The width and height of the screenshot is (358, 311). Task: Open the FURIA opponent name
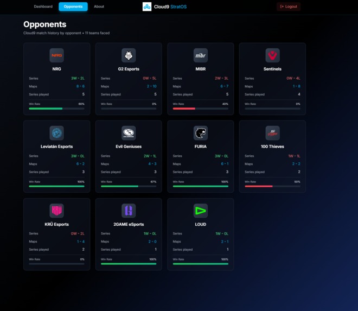(x=201, y=147)
